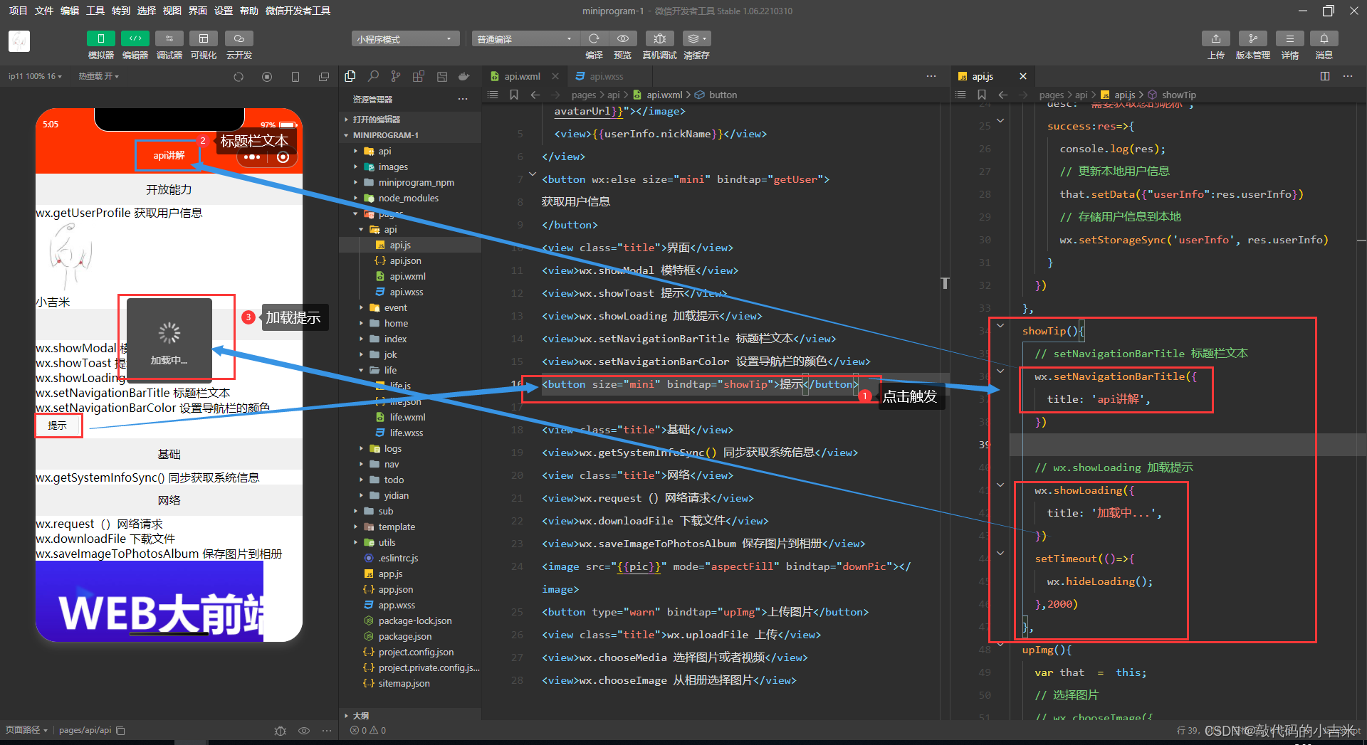Open the 文件 menu

click(44, 11)
